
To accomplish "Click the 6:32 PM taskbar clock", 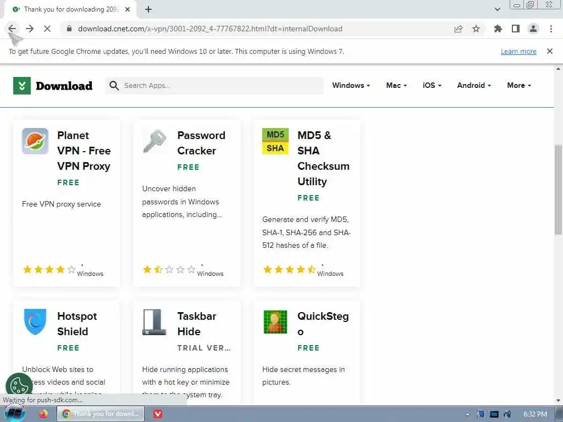I will coord(535,414).
